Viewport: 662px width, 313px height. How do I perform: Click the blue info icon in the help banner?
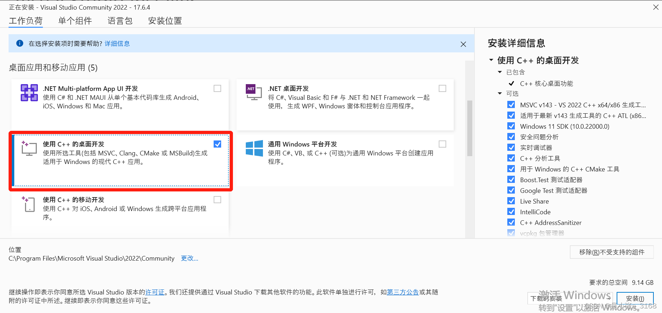click(20, 43)
